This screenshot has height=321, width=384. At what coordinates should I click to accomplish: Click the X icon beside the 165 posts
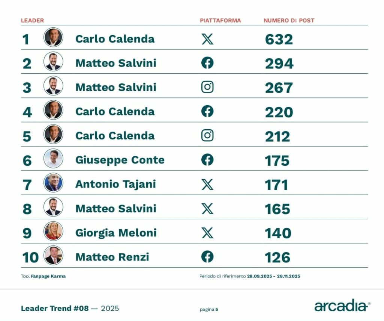click(x=207, y=208)
